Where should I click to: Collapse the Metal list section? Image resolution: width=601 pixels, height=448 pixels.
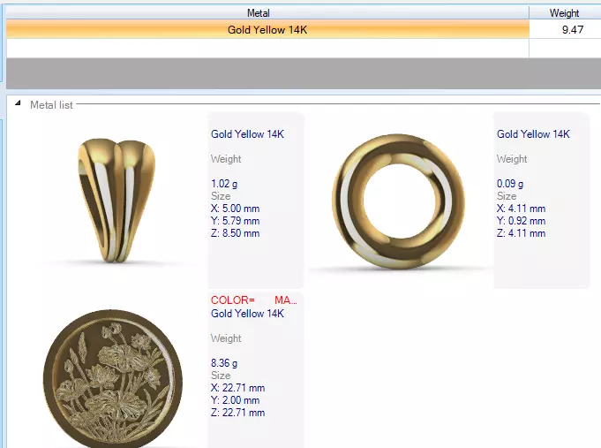(18, 103)
